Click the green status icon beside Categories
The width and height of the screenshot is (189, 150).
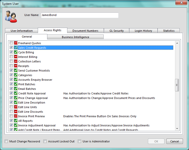pos(16,75)
